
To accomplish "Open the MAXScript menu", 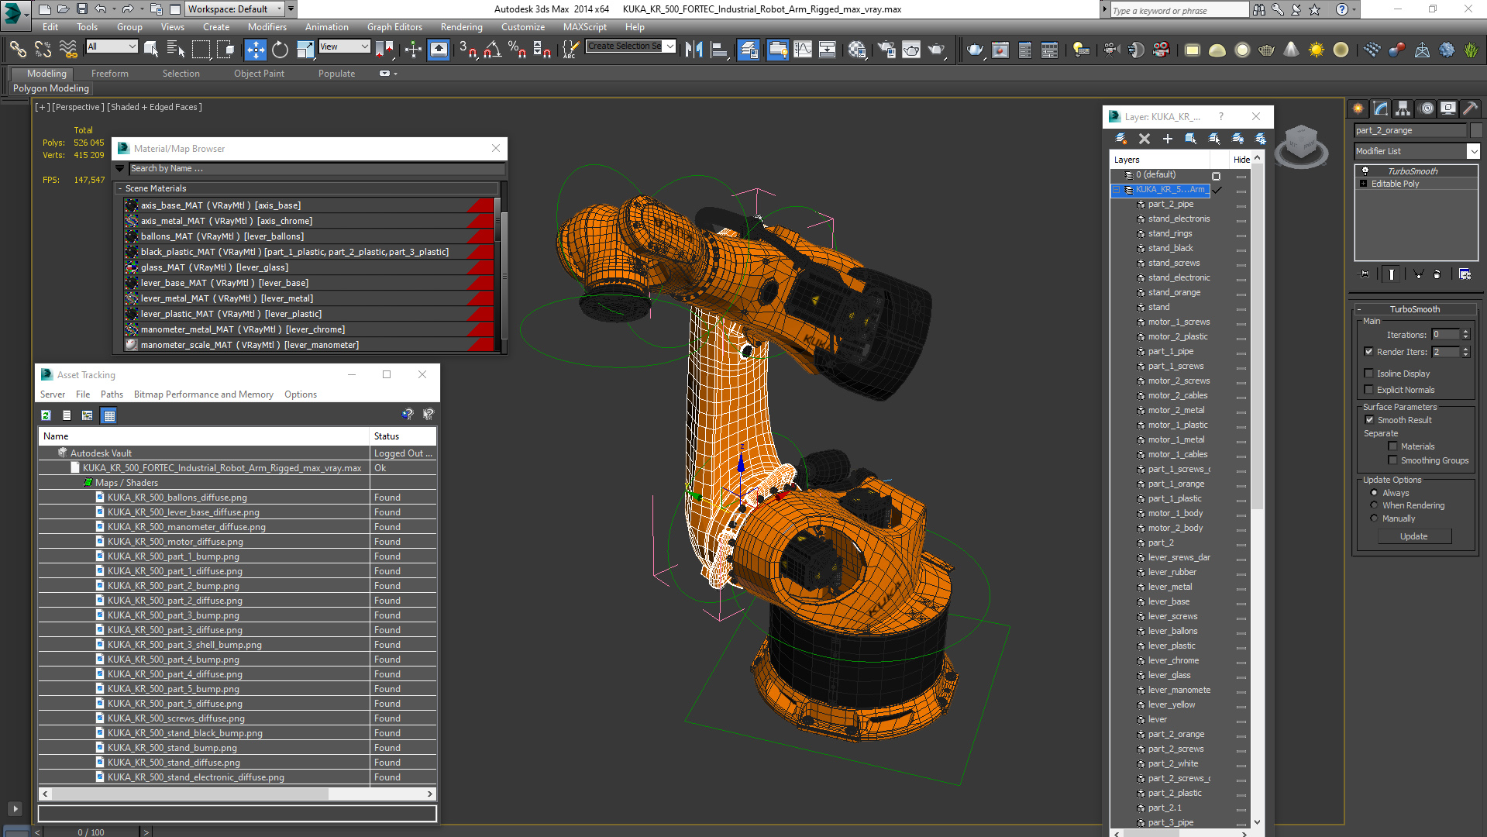I will (584, 26).
